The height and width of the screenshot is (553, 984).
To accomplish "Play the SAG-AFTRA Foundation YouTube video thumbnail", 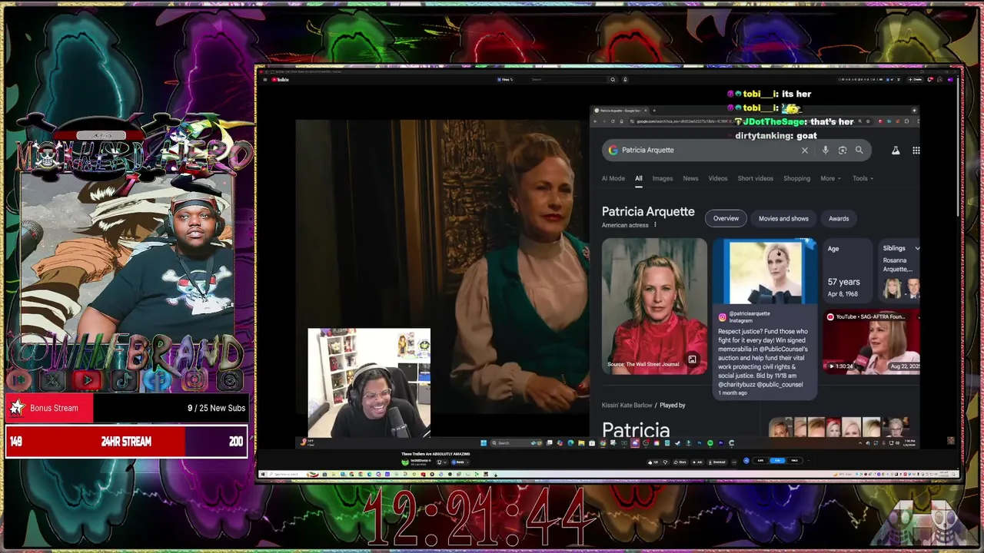I will coord(871,342).
